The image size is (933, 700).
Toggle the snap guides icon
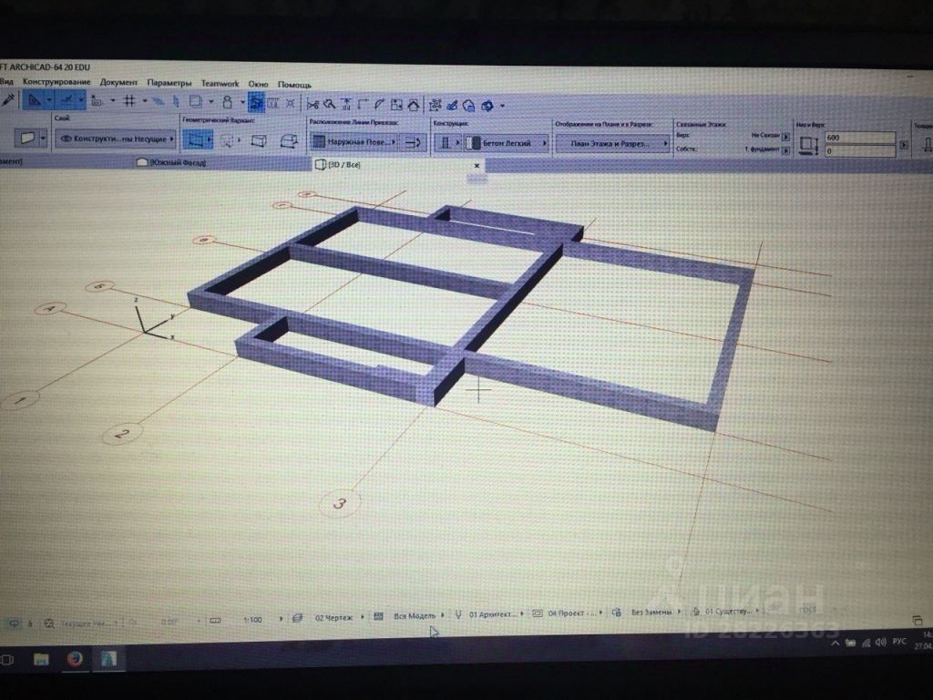click(x=67, y=100)
